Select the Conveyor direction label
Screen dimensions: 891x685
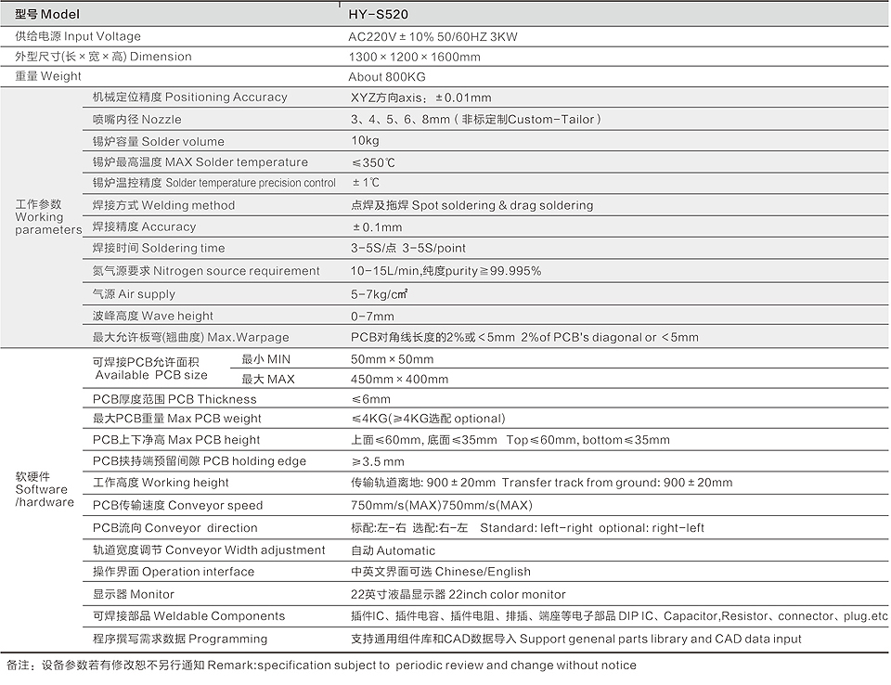tap(175, 528)
